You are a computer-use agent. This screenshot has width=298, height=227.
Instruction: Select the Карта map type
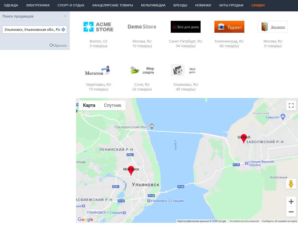[89, 105]
